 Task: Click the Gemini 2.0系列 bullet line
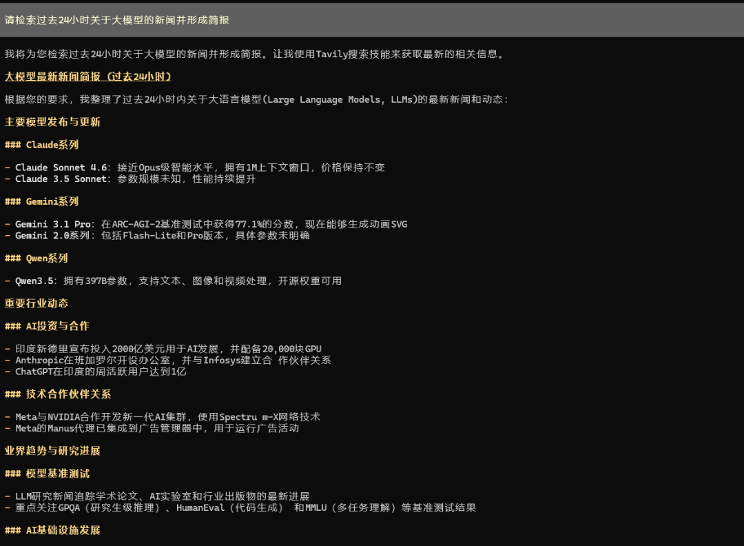pos(157,236)
